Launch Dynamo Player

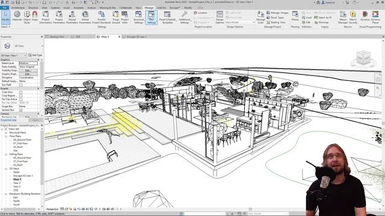click(375, 17)
